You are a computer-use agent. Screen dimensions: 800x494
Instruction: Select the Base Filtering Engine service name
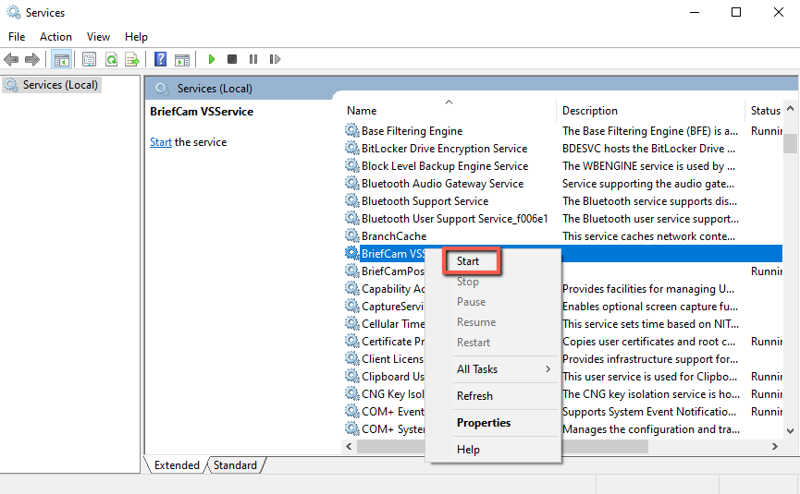(412, 131)
